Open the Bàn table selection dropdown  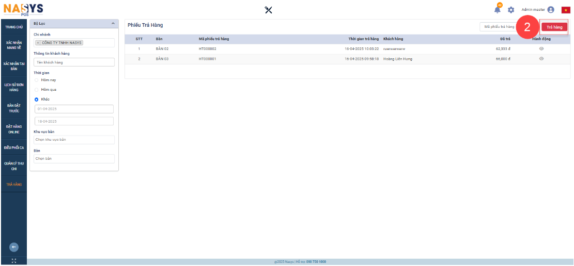pyautogui.click(x=74, y=159)
